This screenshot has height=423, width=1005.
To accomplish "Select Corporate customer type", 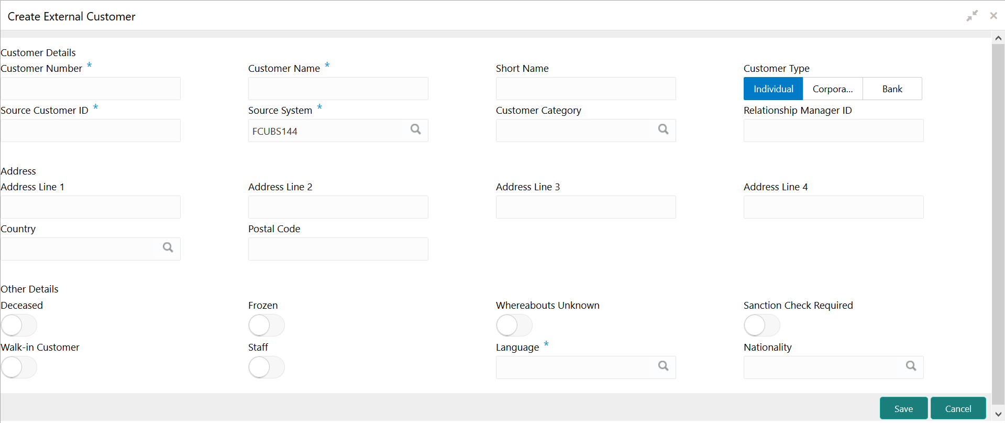I will click(x=833, y=89).
